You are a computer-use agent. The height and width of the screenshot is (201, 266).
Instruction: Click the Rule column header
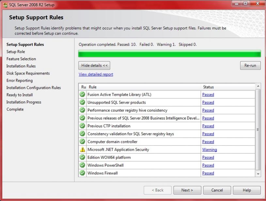[144, 87]
